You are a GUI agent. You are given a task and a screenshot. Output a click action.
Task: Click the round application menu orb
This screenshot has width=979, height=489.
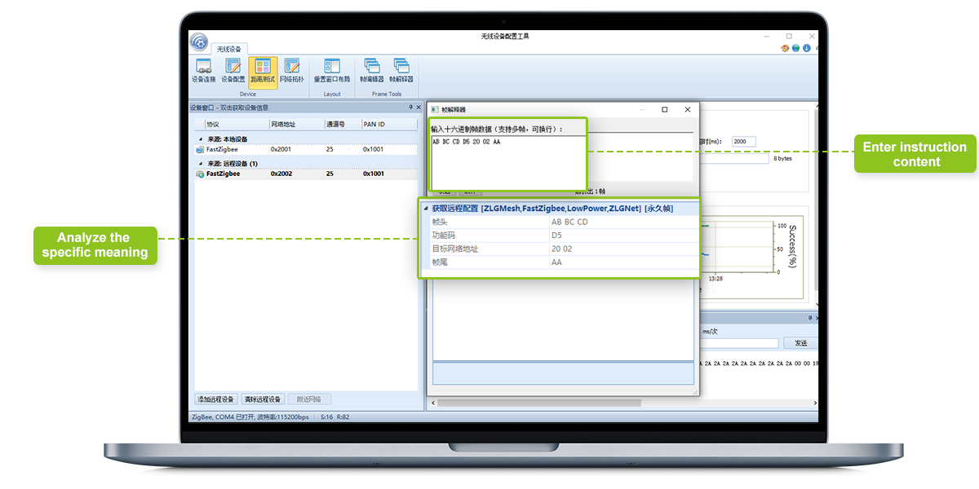(198, 42)
